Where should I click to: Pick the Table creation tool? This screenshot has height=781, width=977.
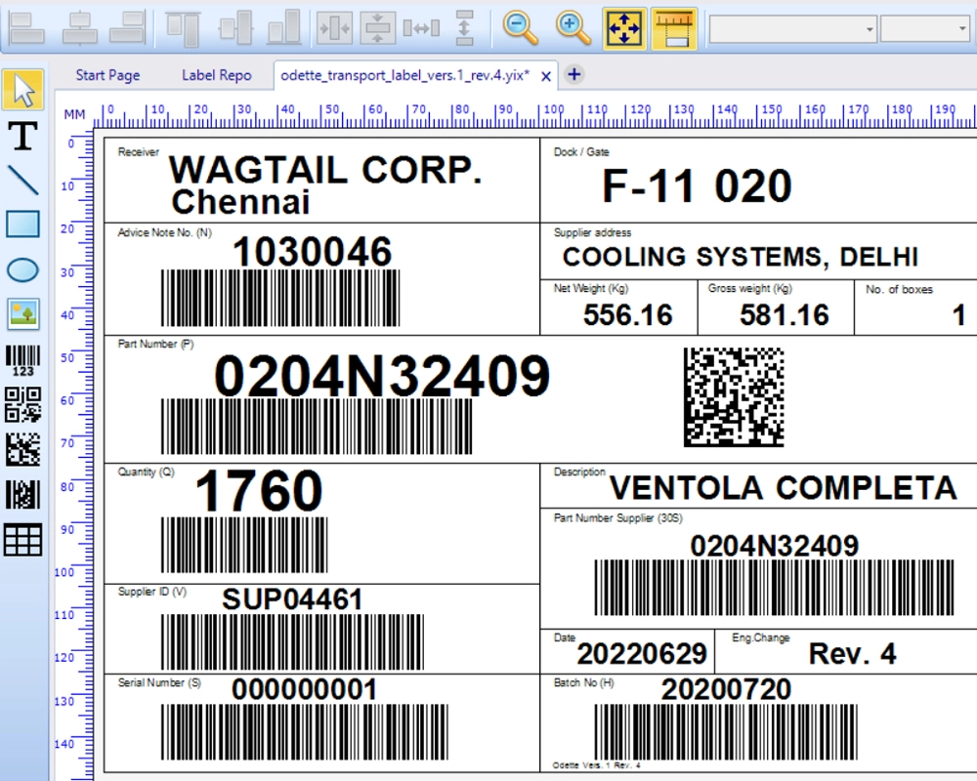21,540
